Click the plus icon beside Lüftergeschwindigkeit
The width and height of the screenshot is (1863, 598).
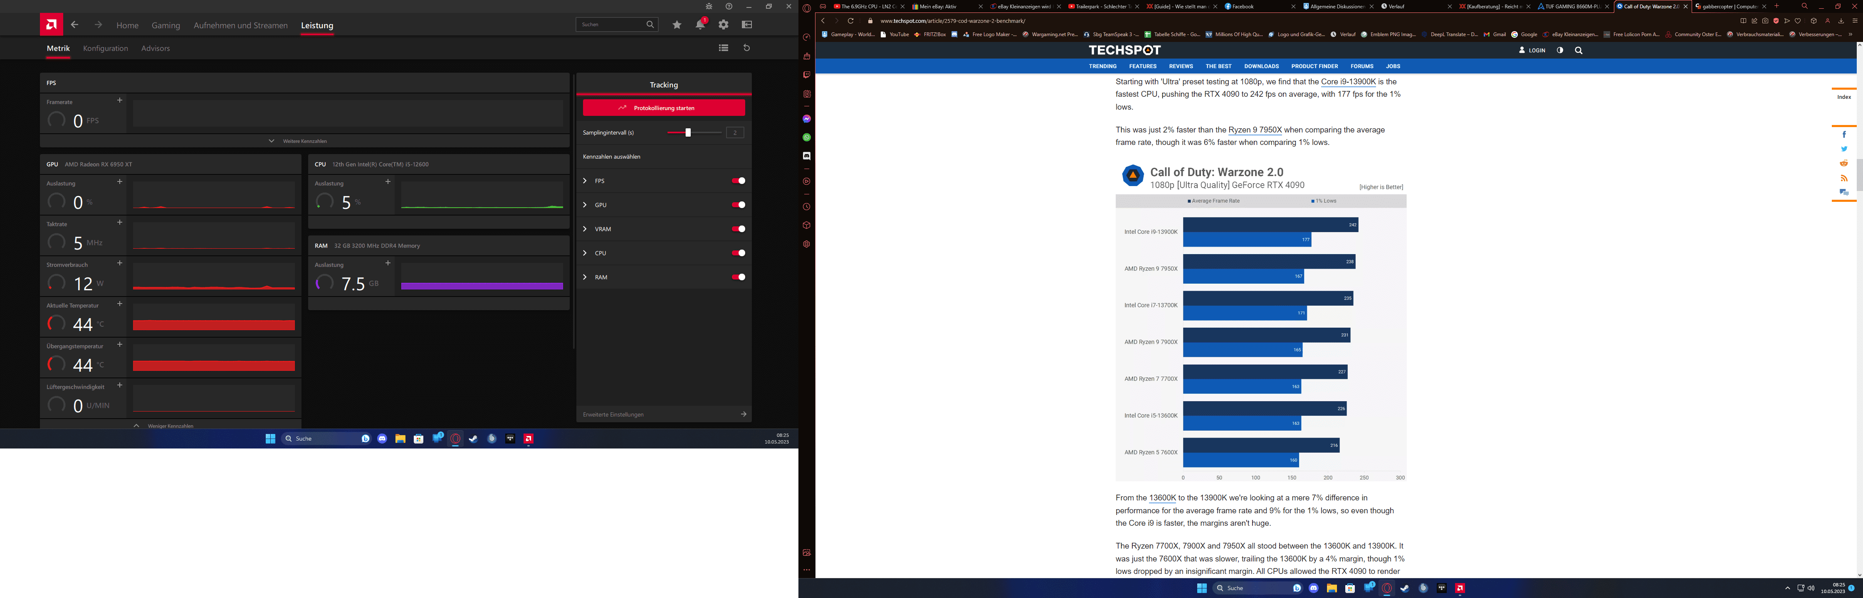point(120,385)
